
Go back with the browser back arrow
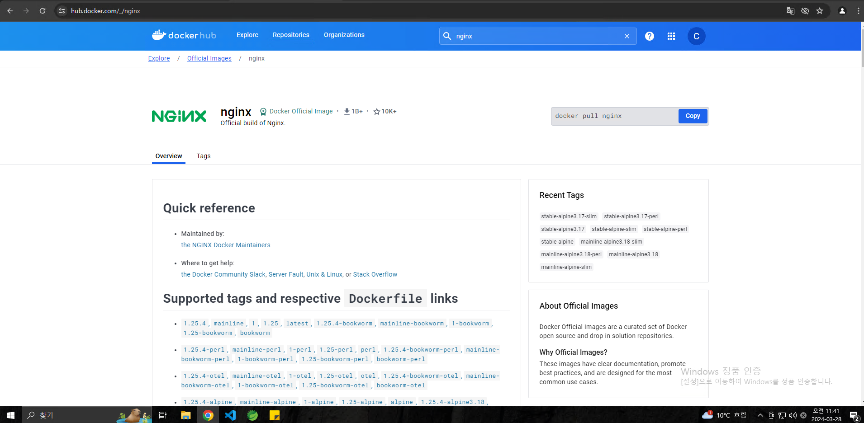[x=10, y=11]
